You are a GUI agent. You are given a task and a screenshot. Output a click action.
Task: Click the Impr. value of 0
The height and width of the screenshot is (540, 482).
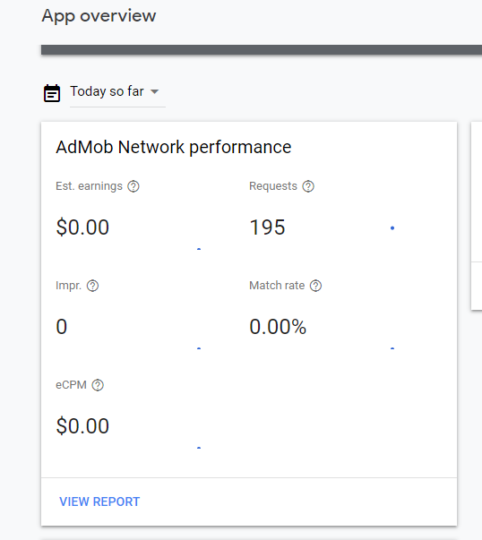(x=61, y=327)
